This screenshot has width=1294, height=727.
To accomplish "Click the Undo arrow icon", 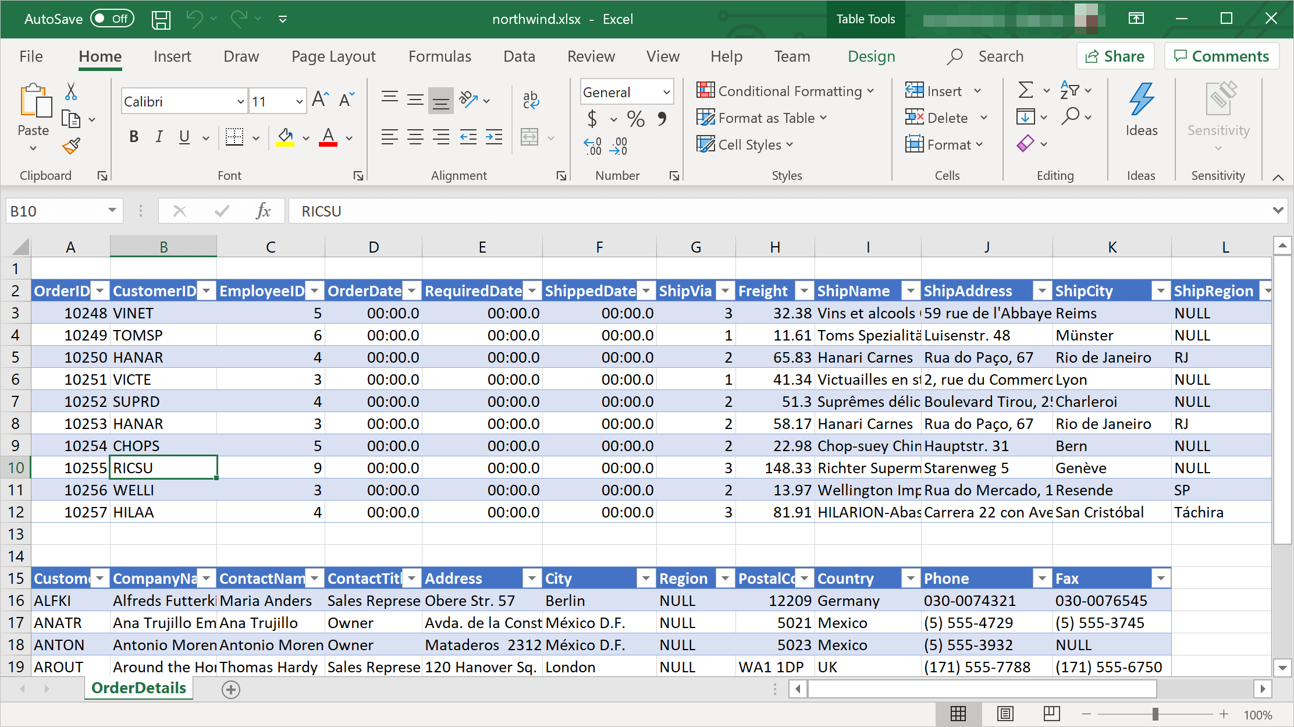I will [x=194, y=19].
